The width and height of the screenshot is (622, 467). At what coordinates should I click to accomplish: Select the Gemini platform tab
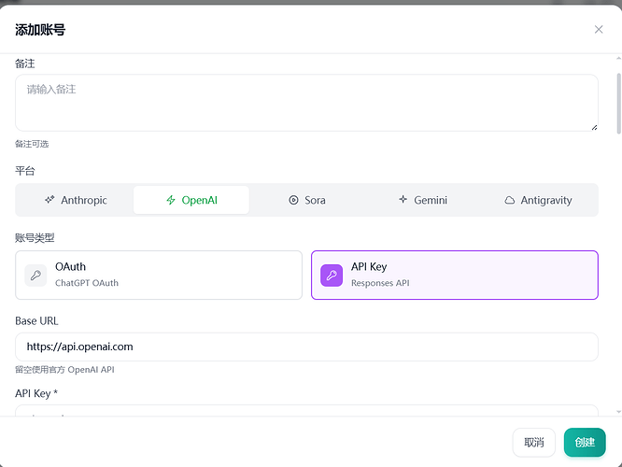click(x=422, y=200)
